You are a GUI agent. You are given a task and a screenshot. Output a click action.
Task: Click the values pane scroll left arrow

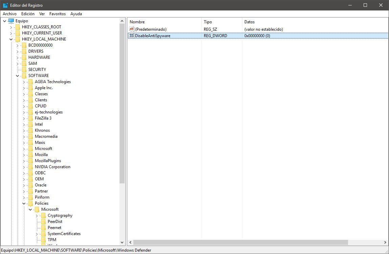[x=130, y=243]
